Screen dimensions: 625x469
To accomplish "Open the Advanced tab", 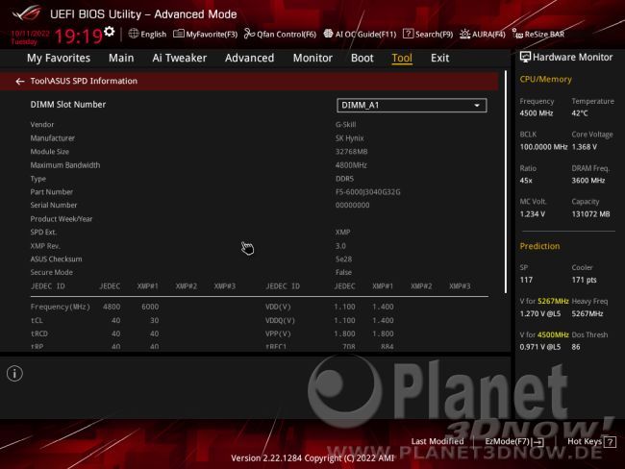I will pyautogui.click(x=250, y=59).
